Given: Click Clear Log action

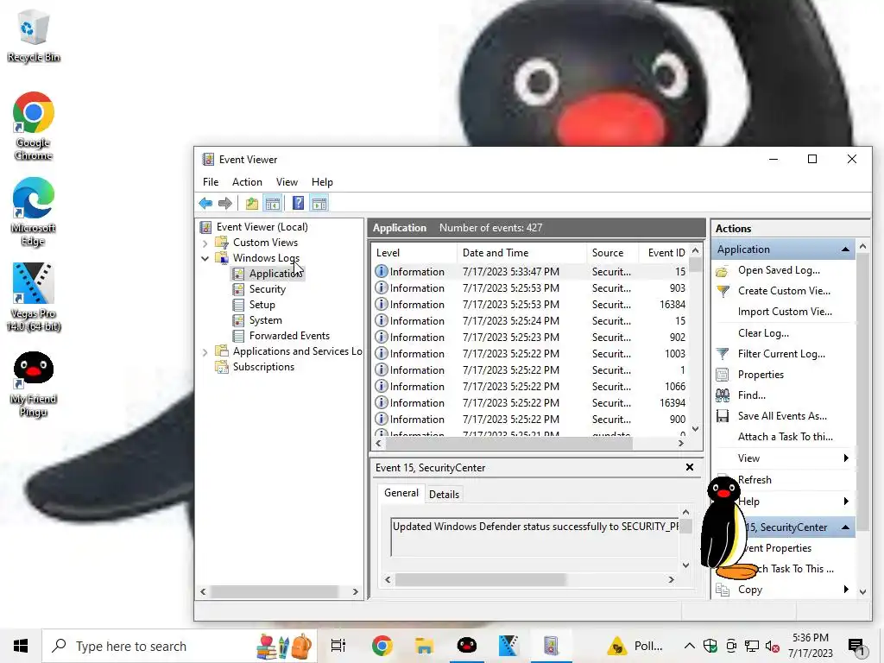Looking at the screenshot, I should click(x=763, y=333).
